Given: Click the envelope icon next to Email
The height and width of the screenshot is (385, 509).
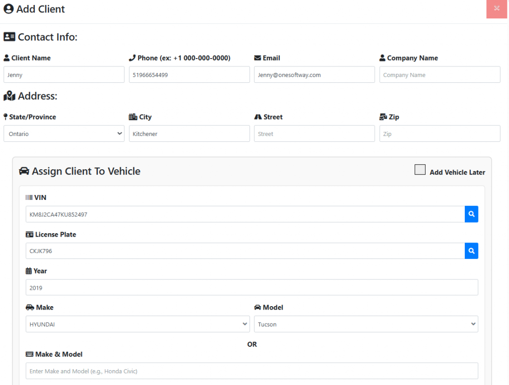Looking at the screenshot, I should (x=257, y=58).
